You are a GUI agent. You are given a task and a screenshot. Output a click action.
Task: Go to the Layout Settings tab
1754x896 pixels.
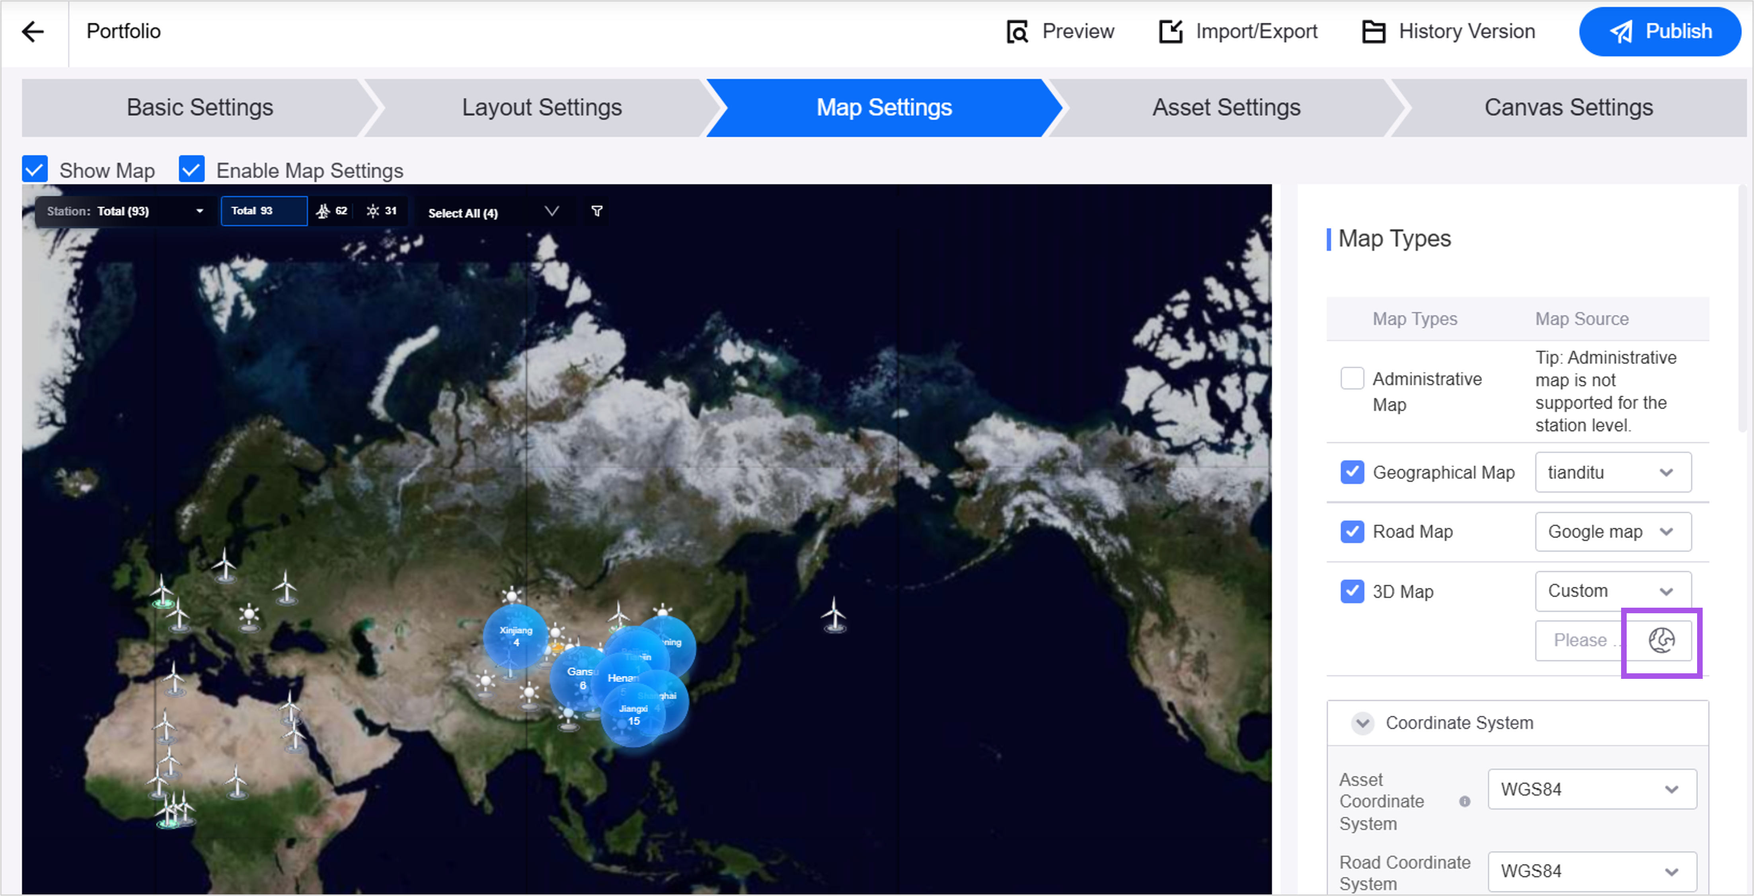click(541, 107)
